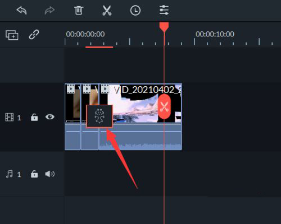Unlock toggle on video track 1
The width and height of the screenshot is (281, 224).
click(x=34, y=117)
